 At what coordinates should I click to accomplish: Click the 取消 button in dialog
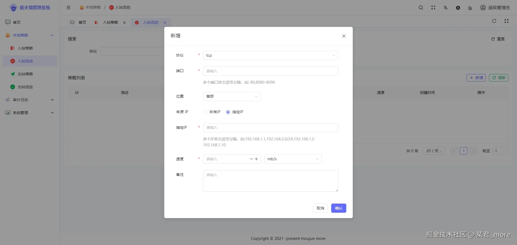320,208
